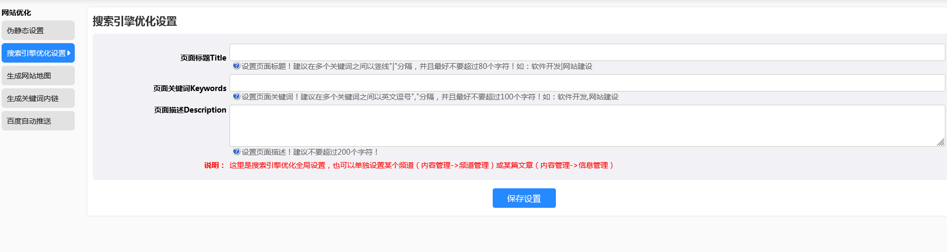Screen dimensions: 947x252
Task: Open the 伪静态设置 menu item
Action: click(x=38, y=31)
